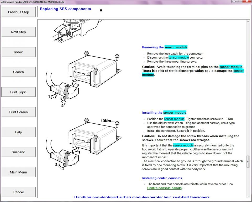Click the 10Nm torque label in diagram

(x=106, y=121)
